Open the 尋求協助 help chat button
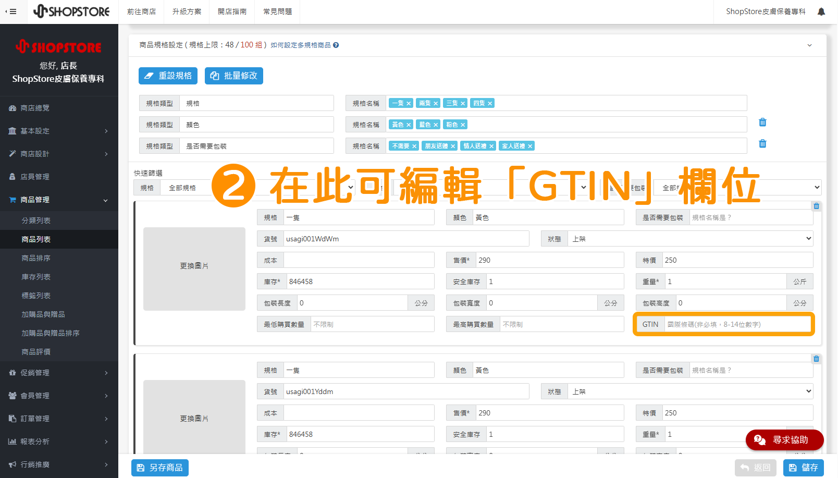 point(784,440)
